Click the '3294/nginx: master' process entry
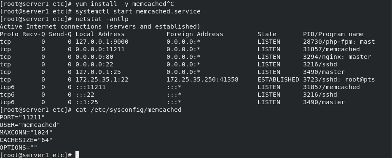The height and width of the screenshot is (158, 392). 337,57
